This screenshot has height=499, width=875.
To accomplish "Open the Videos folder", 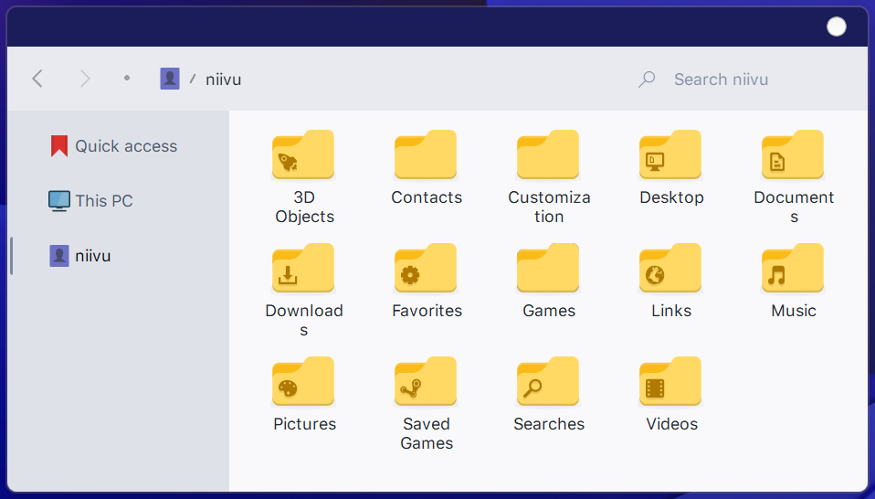I will click(670, 382).
